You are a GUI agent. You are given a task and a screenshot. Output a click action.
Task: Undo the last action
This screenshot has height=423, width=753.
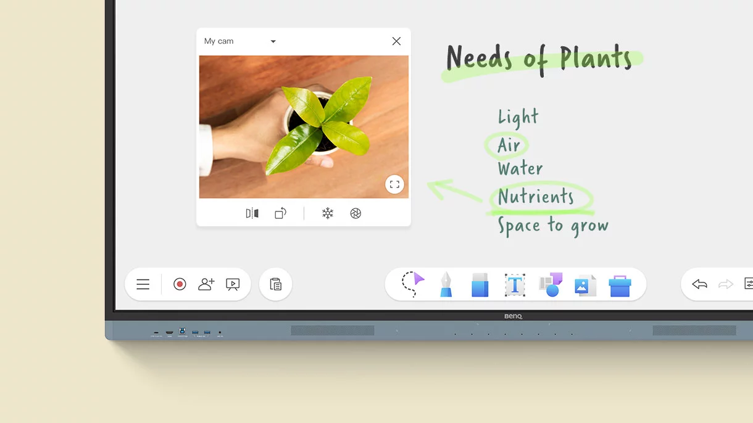699,284
